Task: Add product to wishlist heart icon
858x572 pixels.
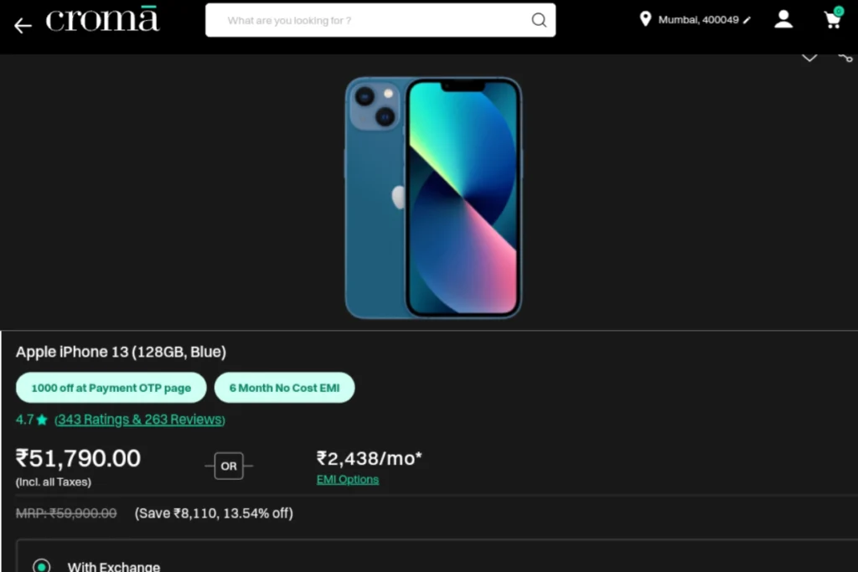Action: [x=809, y=58]
